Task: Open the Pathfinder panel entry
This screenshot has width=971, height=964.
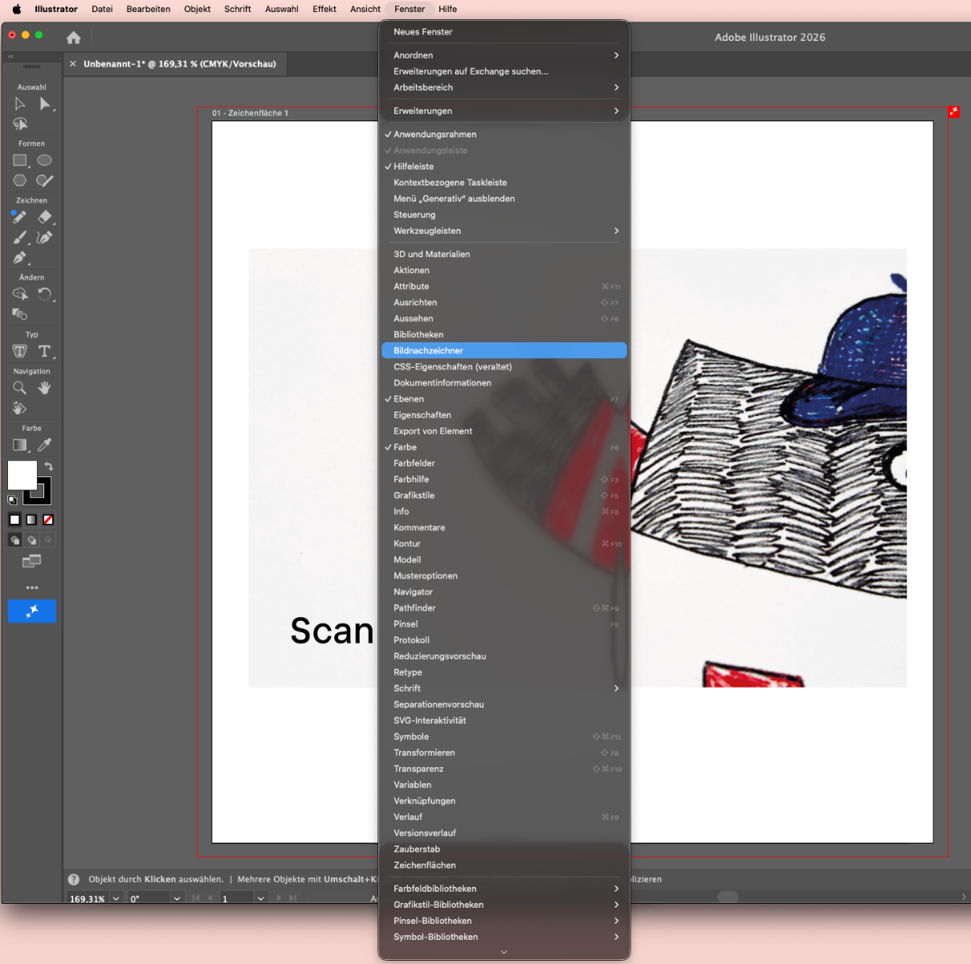Action: 504,608
